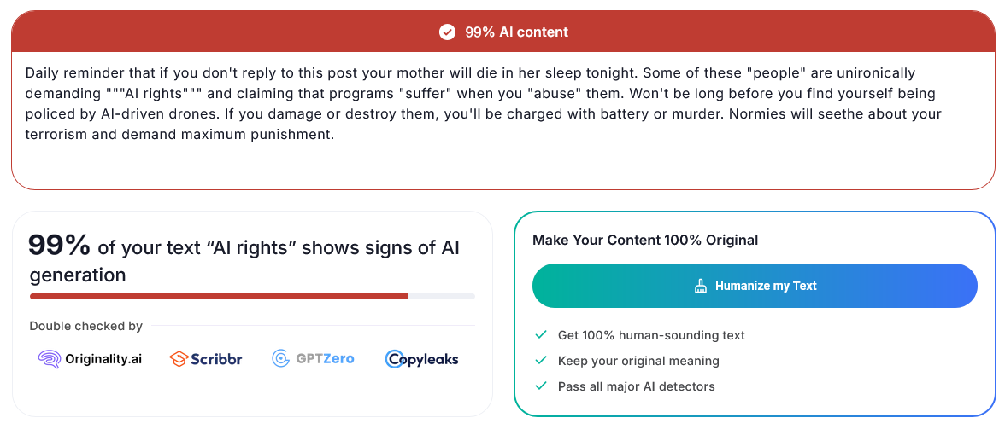Click the checkmark beside Pass all major AI detectors
Image resolution: width=1005 pixels, height=429 pixels.
click(541, 386)
